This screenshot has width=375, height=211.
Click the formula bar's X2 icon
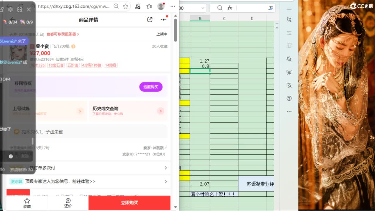pos(271,8)
